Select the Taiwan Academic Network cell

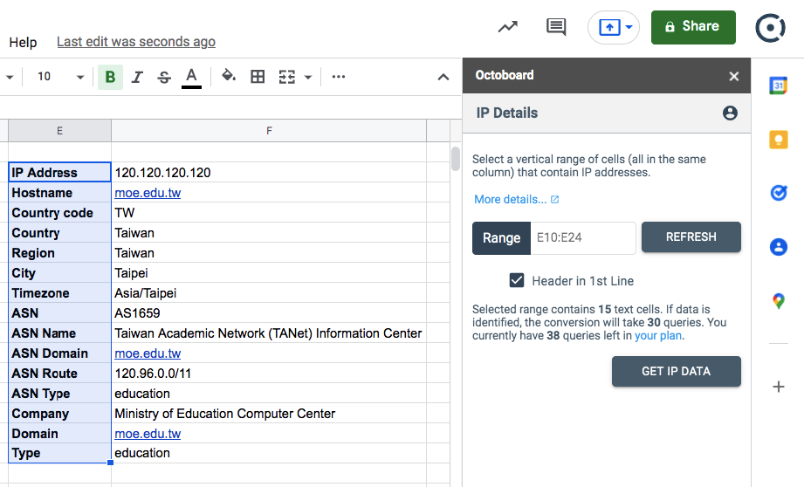coord(269,333)
